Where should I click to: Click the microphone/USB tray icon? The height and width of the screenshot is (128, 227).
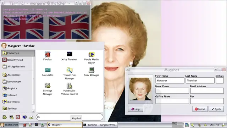coord(199,125)
